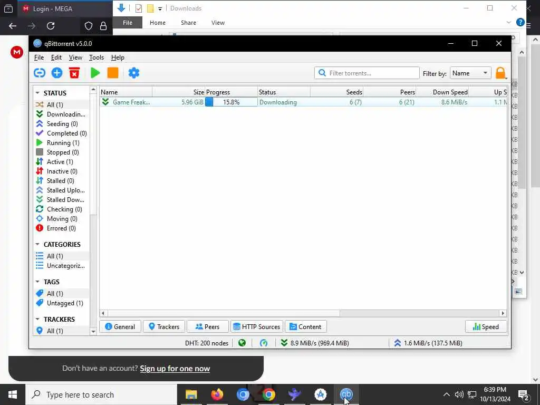Viewport: 540px width, 405px height.
Task: Switch to the General tab
Action: [x=120, y=327]
